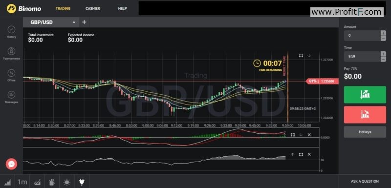Open the History sidebar icon
Screen dimensions: 391x188
(x=11, y=30)
